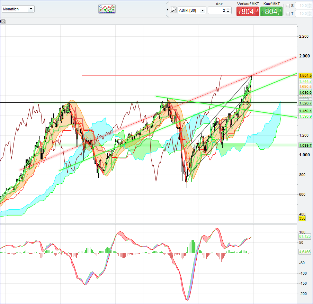
Task: Click the wrench trading settings icon
Action: 173,10
